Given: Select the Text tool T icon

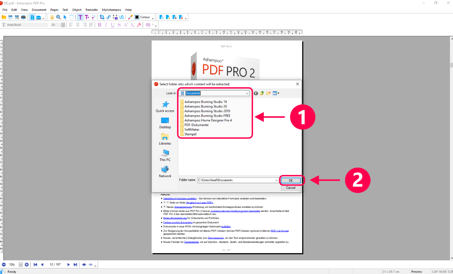Looking at the screenshot, I should coord(80,17).
